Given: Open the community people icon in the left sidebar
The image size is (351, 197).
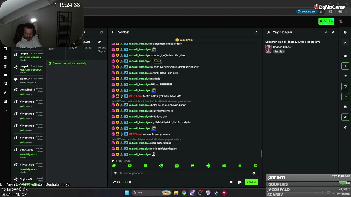Looking at the screenshot, I should pyautogui.click(x=5, y=101).
